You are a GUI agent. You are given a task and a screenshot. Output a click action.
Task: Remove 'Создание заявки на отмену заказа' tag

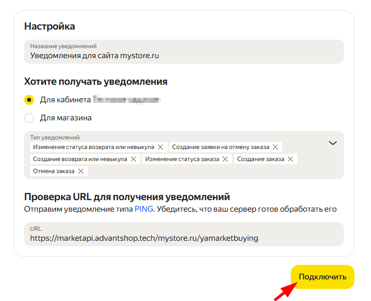[275, 147]
